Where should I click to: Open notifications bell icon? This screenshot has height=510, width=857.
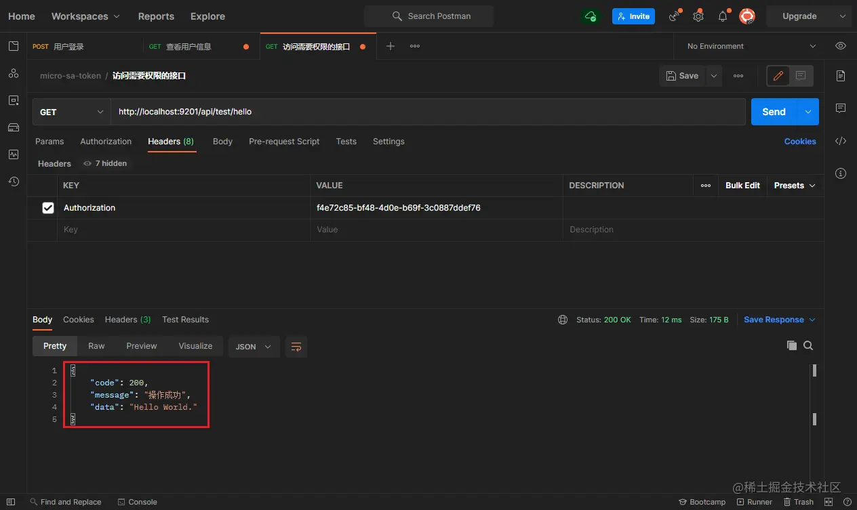723,16
